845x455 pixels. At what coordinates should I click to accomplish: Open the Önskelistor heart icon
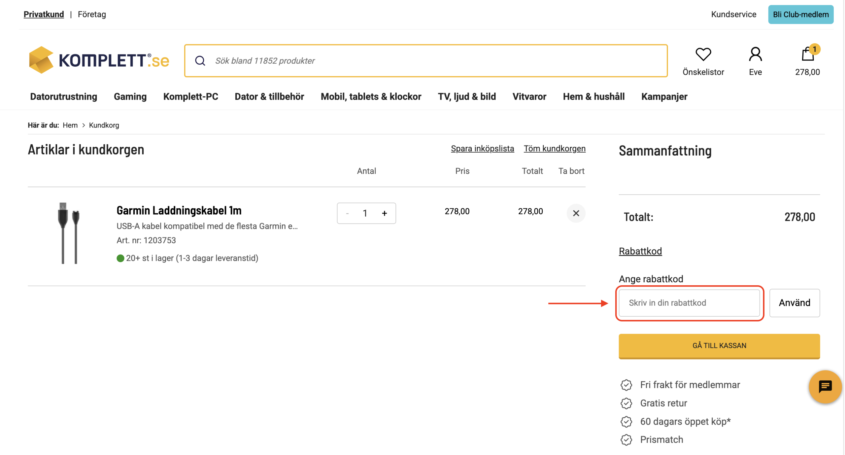(703, 54)
